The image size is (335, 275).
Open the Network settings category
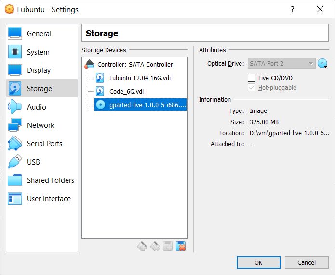click(x=42, y=125)
